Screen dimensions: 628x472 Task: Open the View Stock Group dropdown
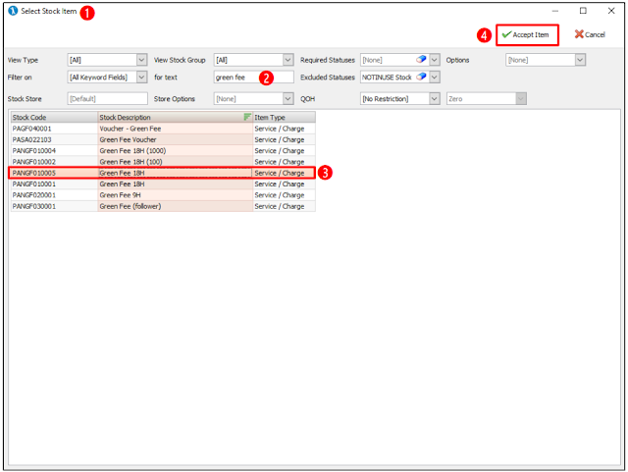288,60
